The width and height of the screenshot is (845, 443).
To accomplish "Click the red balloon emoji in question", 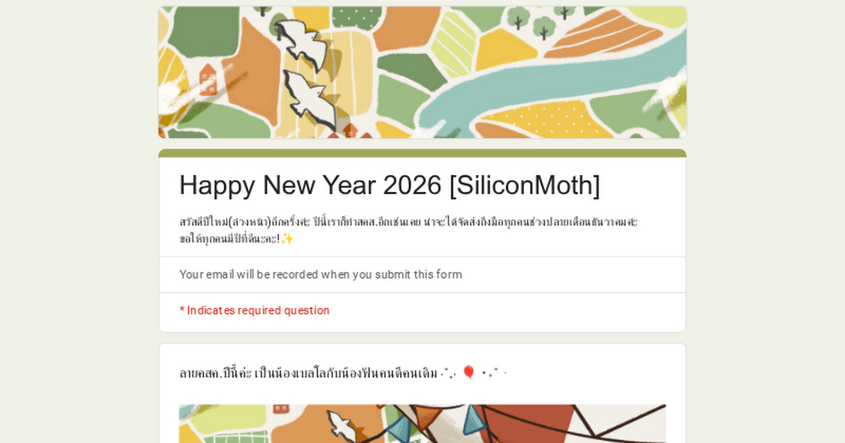I will pyautogui.click(x=469, y=373).
